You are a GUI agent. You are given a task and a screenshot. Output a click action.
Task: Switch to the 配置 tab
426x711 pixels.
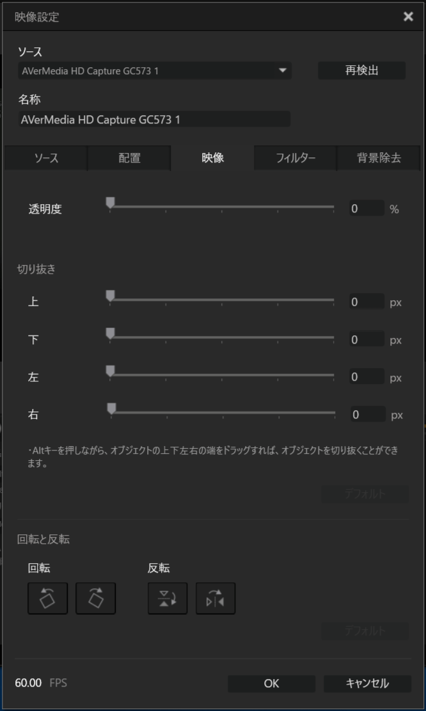click(x=129, y=158)
